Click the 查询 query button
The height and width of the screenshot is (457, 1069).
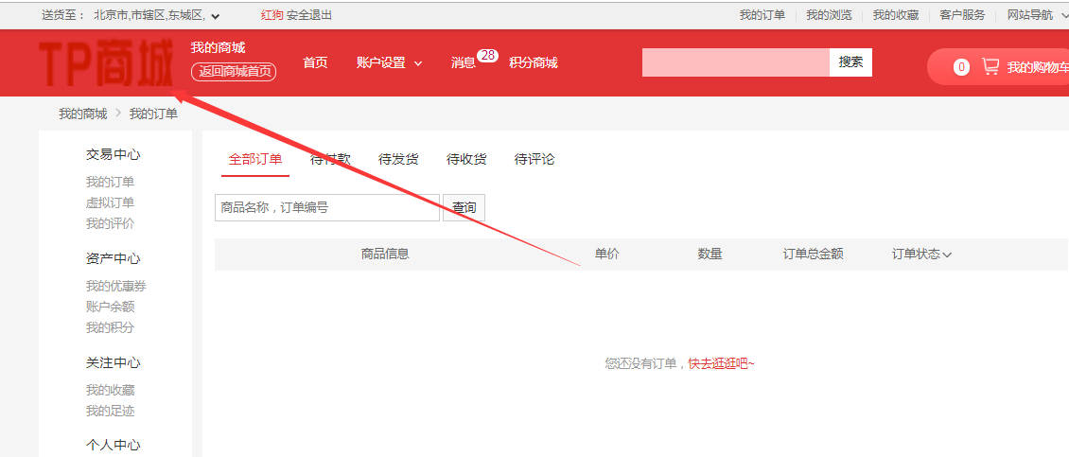coord(464,207)
